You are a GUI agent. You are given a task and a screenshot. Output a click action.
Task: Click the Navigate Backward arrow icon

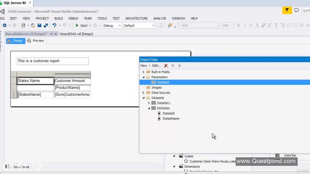click(4, 26)
